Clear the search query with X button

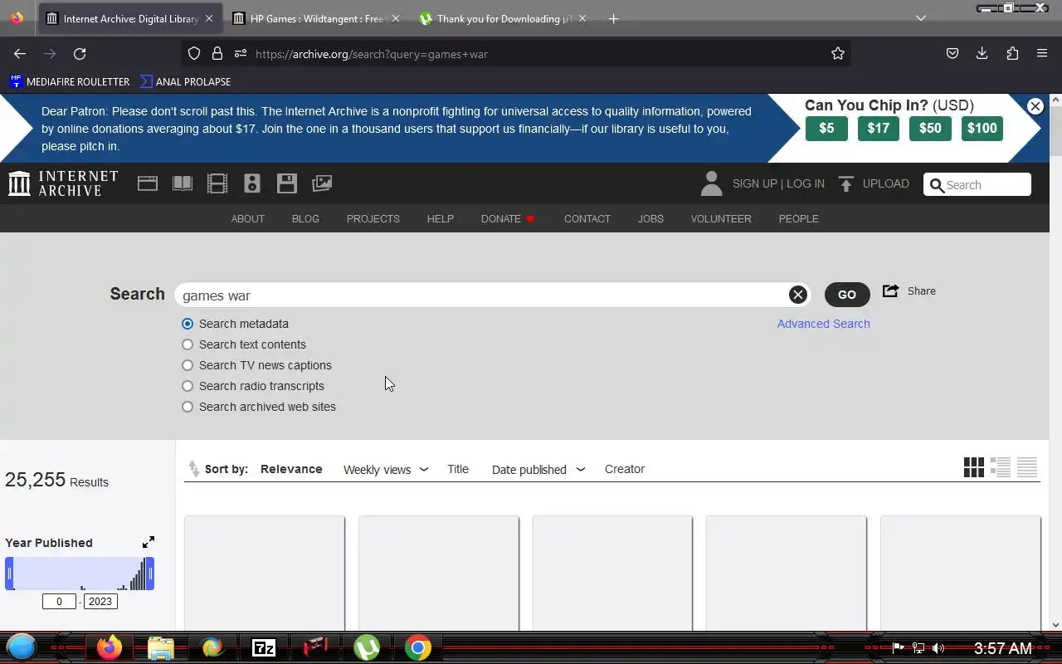coord(798,295)
